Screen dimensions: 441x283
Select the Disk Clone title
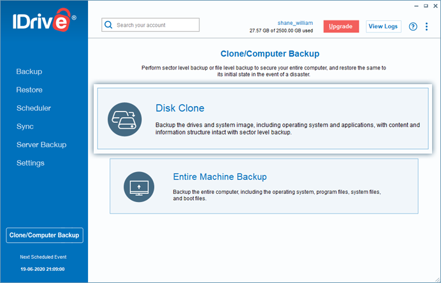point(180,108)
